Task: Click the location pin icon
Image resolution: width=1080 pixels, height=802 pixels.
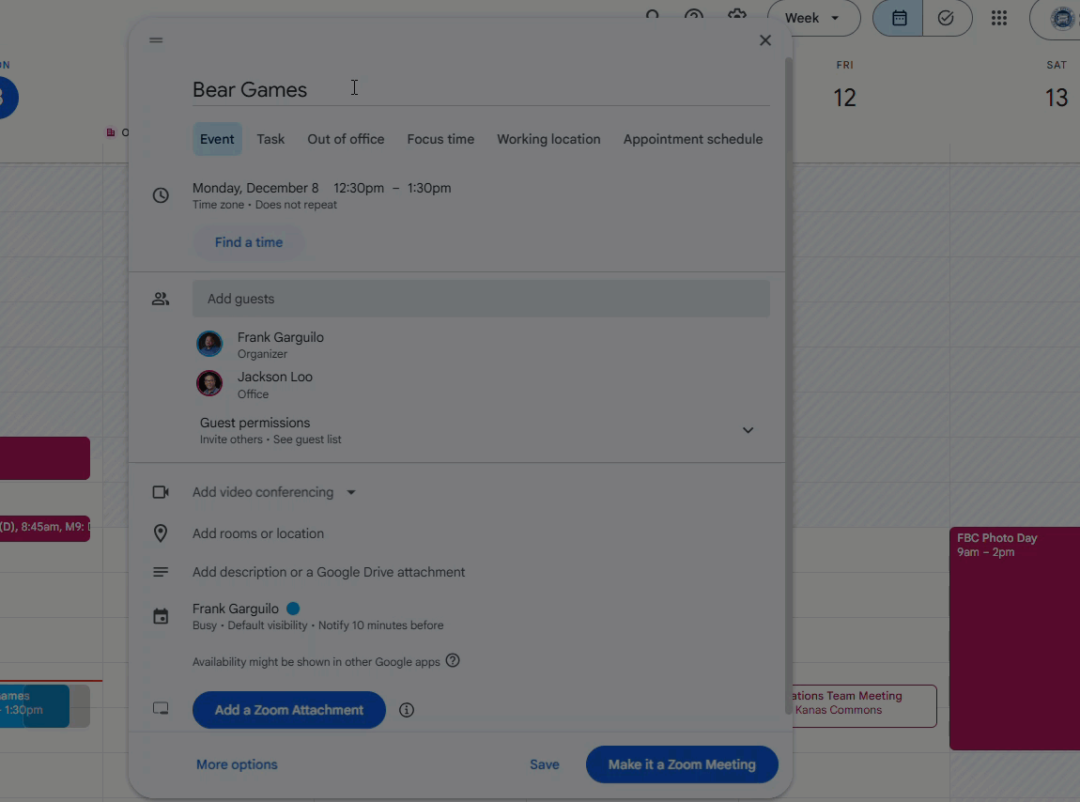Action: 161,533
